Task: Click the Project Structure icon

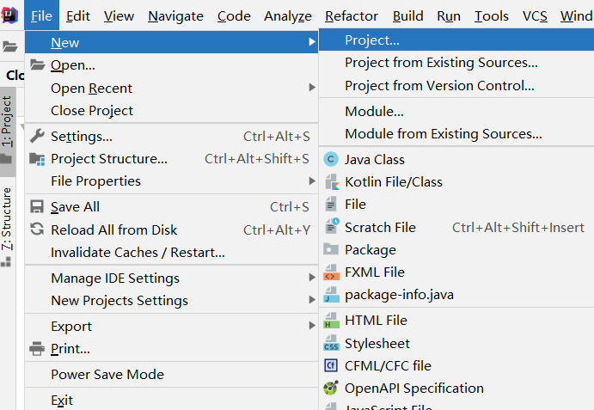Action: (x=37, y=159)
